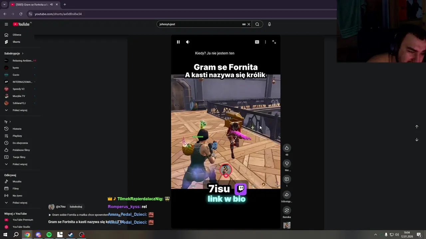Open a new browser tab
The height and width of the screenshot is (239, 426).
pos(65,4)
